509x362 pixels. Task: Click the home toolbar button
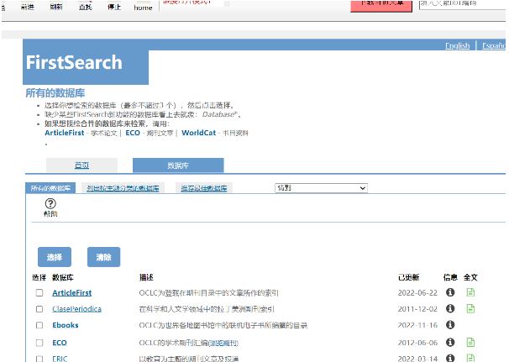point(143,8)
